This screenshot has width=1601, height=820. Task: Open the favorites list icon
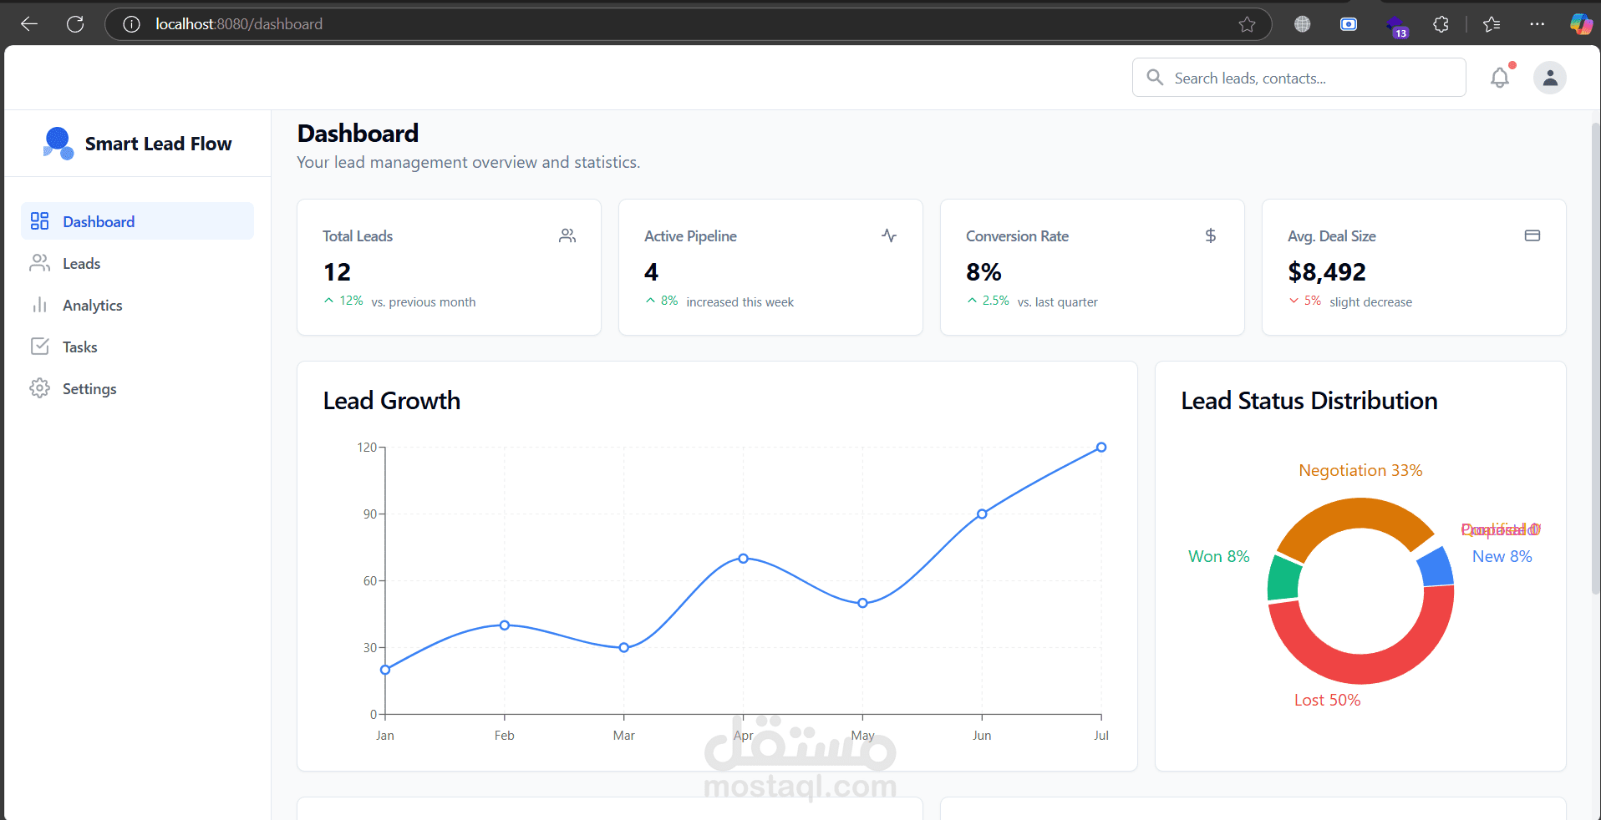[1492, 24]
